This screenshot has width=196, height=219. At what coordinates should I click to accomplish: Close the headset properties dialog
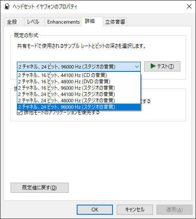[x=189, y=6]
